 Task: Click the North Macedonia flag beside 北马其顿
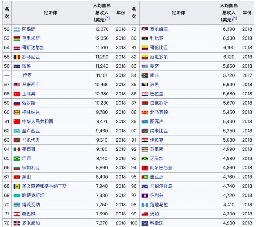(145, 112)
